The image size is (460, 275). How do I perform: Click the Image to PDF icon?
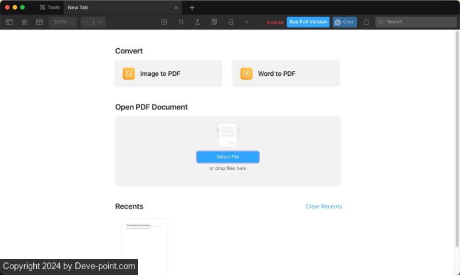point(129,73)
